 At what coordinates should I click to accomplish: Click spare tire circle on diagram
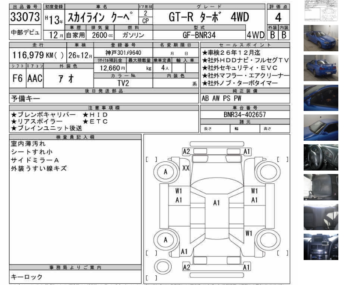162,267
